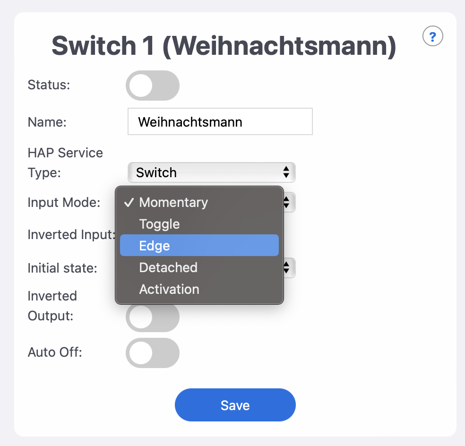Screen dimensions: 465x446
Task: Choose Activation from the input mode options
Action: 169,289
